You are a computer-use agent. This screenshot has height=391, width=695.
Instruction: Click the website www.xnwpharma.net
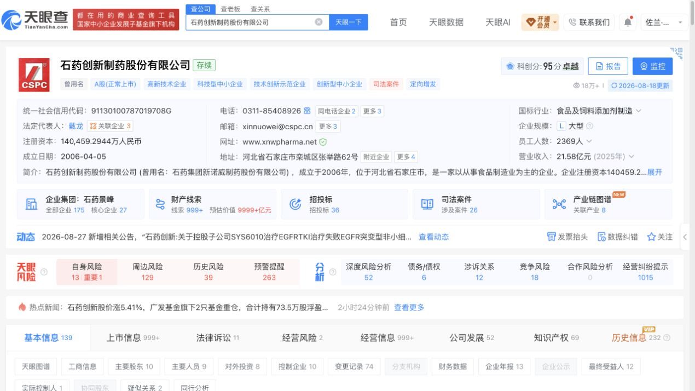[x=280, y=142]
